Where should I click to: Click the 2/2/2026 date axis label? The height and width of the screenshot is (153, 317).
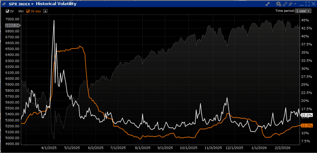282,148
